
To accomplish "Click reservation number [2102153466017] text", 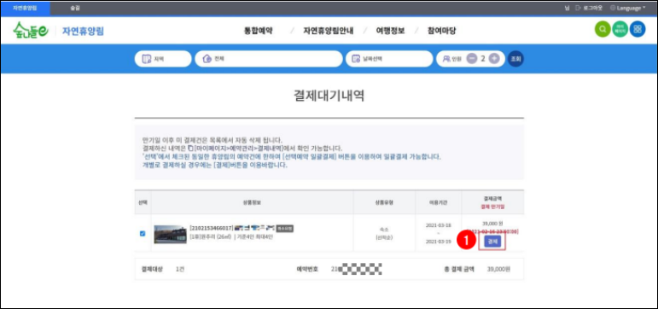I will click(x=211, y=229).
